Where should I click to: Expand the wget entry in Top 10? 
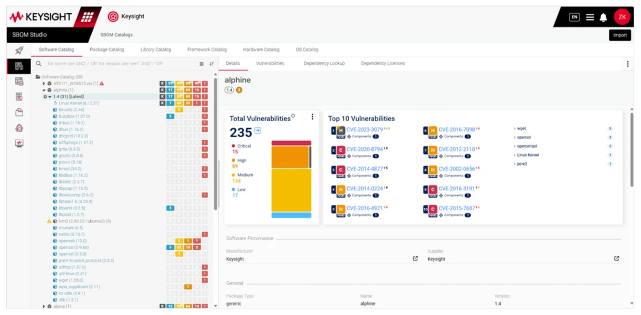point(515,128)
